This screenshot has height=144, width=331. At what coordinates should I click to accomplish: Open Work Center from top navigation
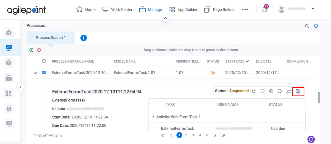point(117,10)
